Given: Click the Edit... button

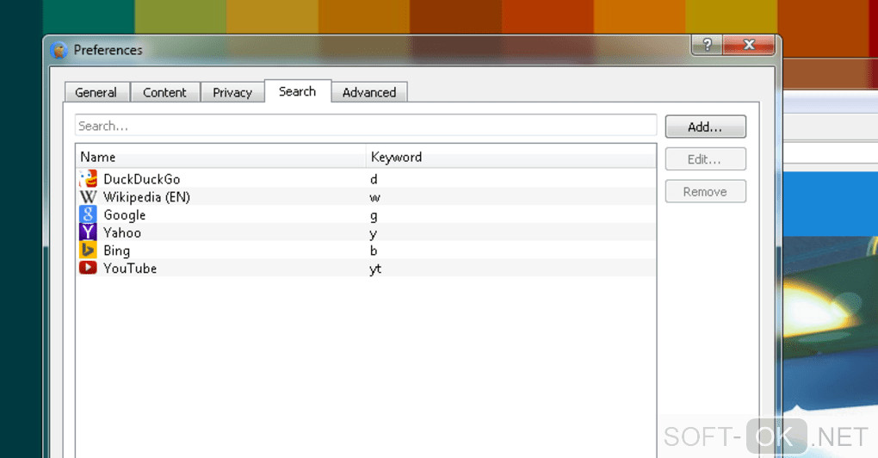Looking at the screenshot, I should (x=705, y=159).
